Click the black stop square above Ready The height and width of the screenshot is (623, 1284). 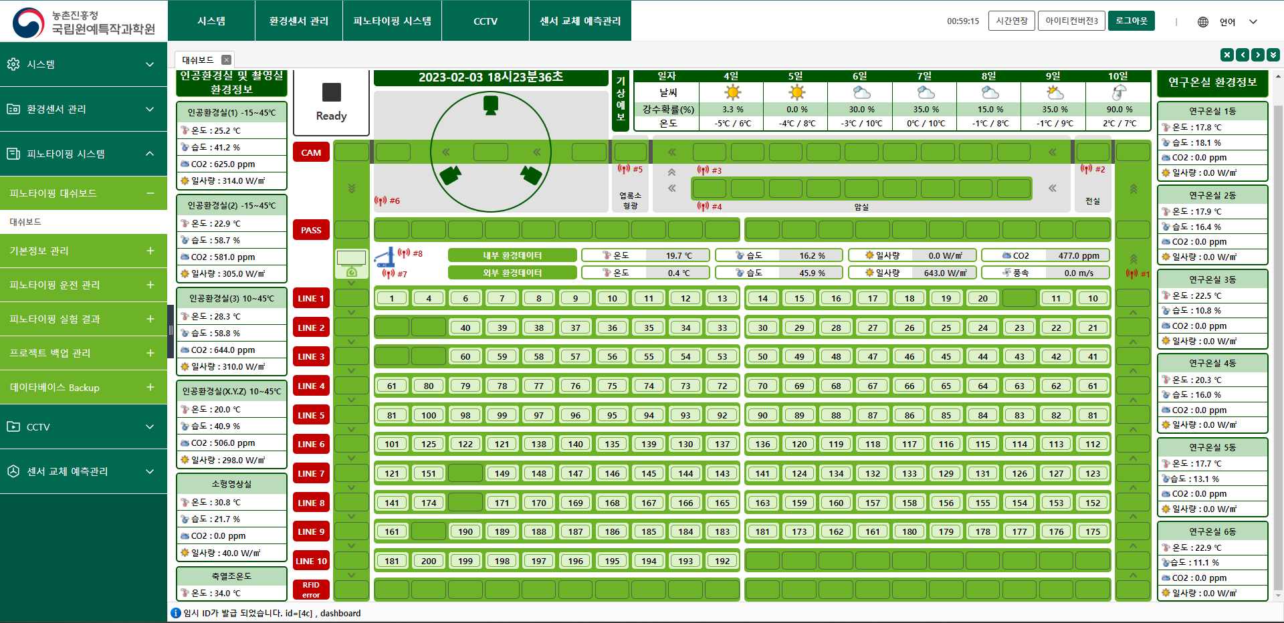click(331, 92)
